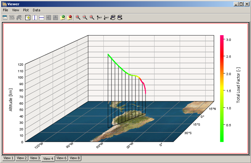Click the 120°W longitude label
Viewport: 251px width, 163px height.
pyautogui.click(x=39, y=146)
